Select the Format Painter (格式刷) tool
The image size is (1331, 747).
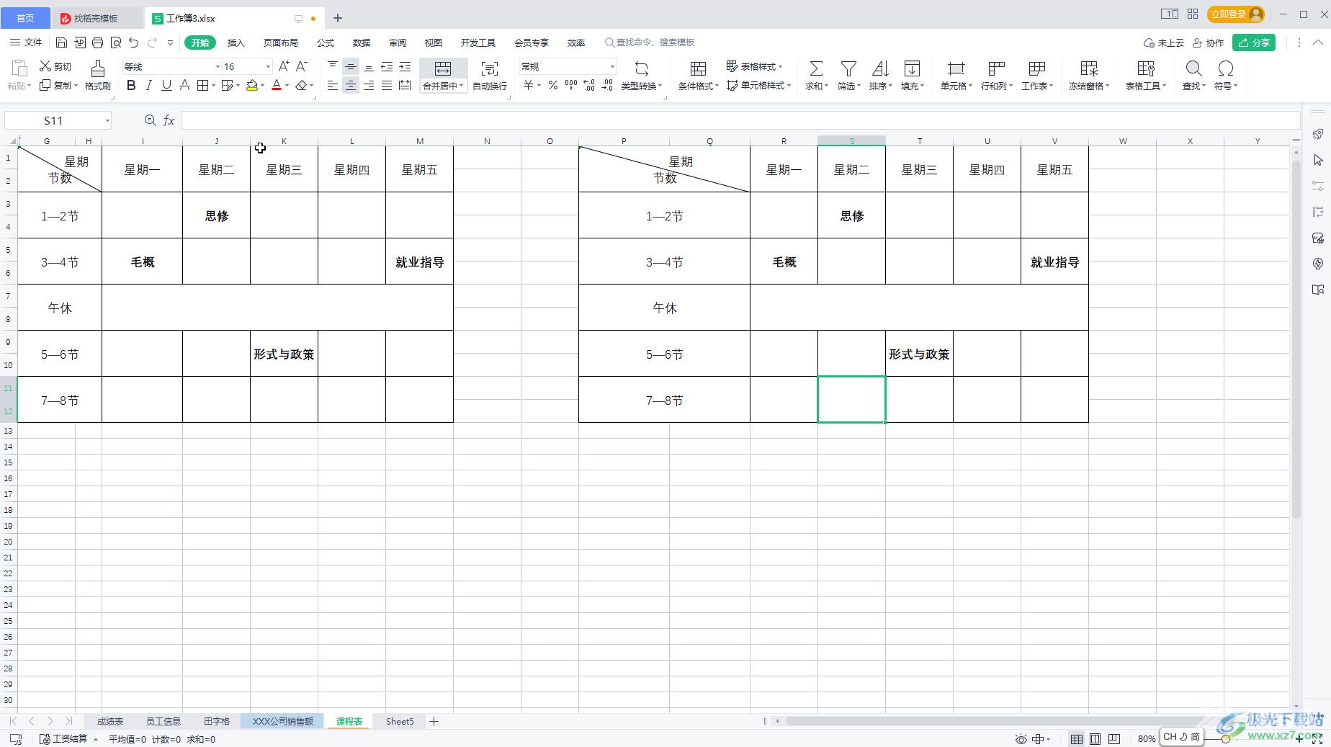98,75
